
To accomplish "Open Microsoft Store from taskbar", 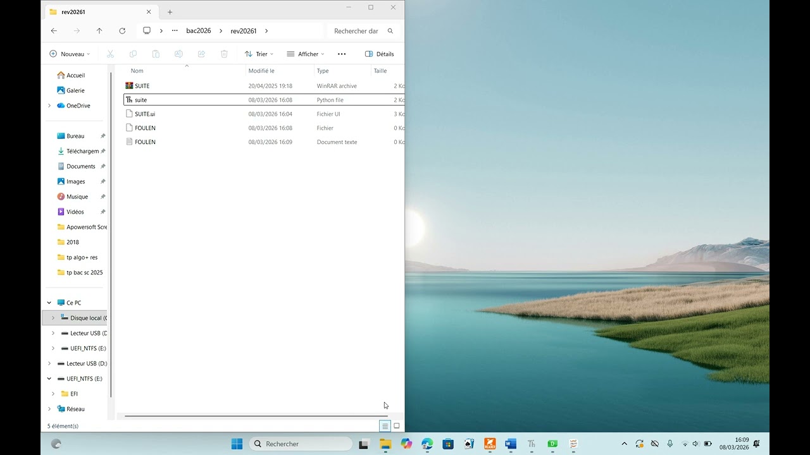I will tap(448, 444).
